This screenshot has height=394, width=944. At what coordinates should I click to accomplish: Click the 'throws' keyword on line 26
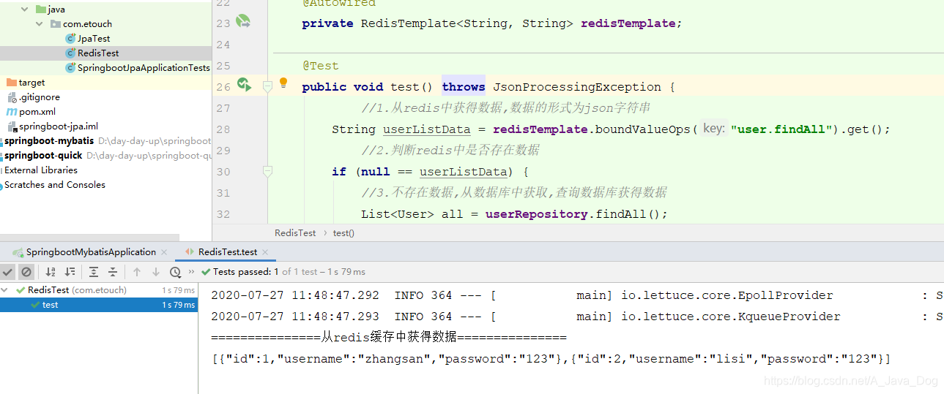(x=464, y=87)
